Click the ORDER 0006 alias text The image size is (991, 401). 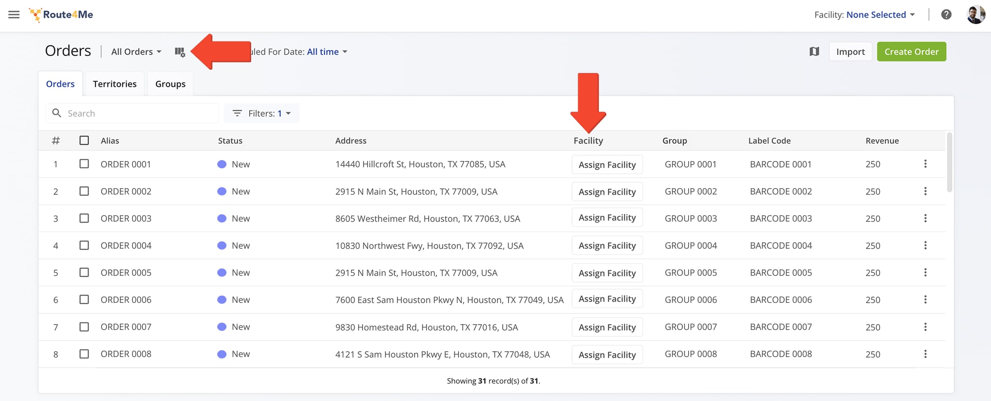(x=126, y=299)
